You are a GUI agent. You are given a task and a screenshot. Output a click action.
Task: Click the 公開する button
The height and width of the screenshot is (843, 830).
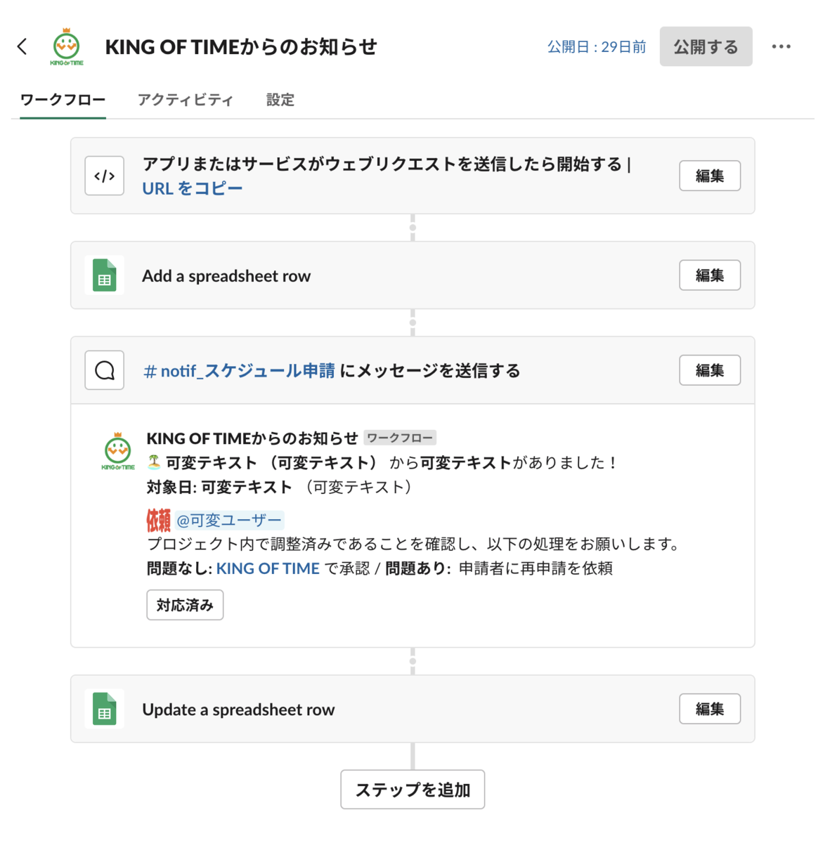click(706, 46)
